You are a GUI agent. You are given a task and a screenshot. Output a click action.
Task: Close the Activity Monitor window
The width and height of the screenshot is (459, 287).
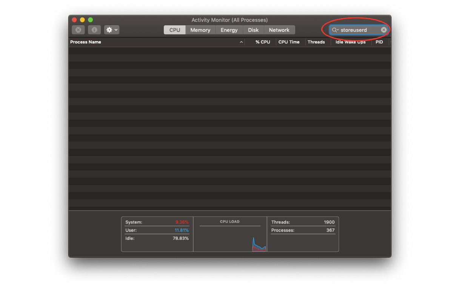pos(74,20)
